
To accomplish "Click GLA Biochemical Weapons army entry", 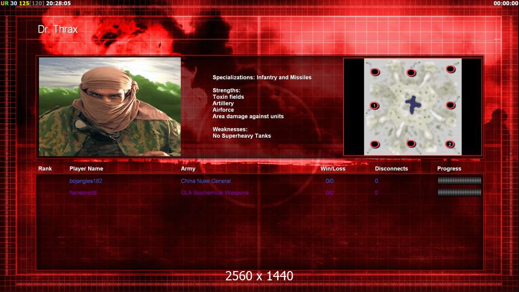I will tap(215, 192).
